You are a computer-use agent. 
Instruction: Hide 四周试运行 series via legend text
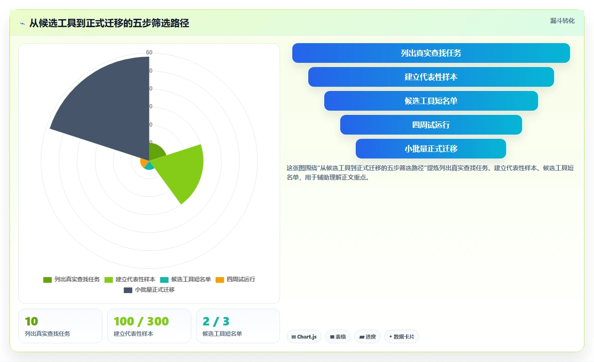coord(241,279)
